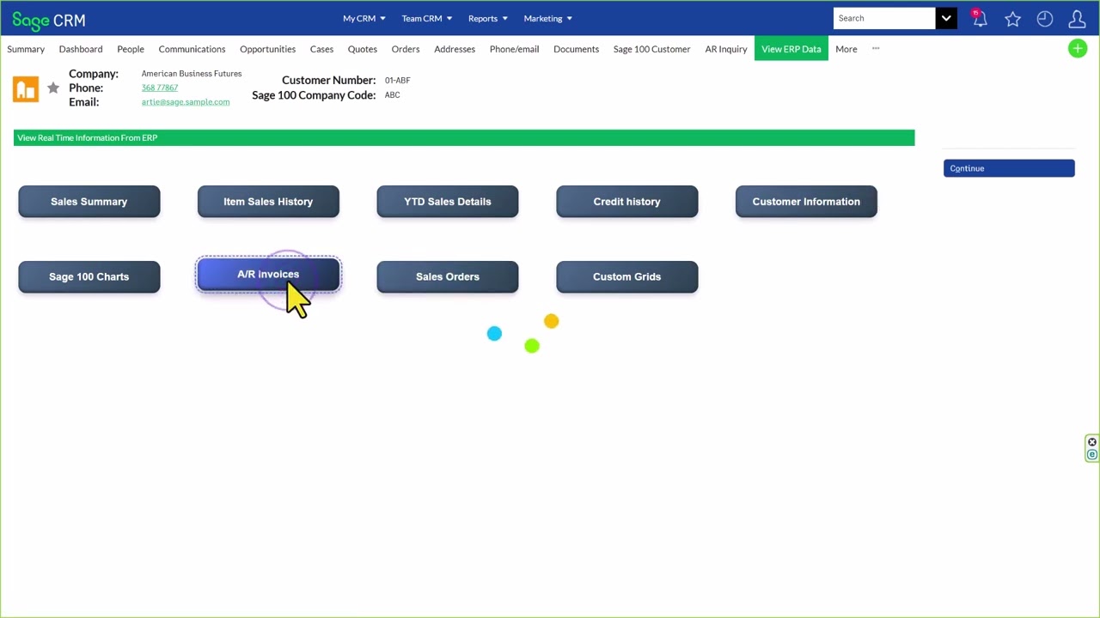This screenshot has height=618, width=1100.
Task: Expand the My CRM menu
Action: (x=364, y=18)
